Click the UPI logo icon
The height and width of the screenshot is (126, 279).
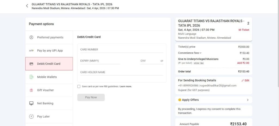(31, 51)
